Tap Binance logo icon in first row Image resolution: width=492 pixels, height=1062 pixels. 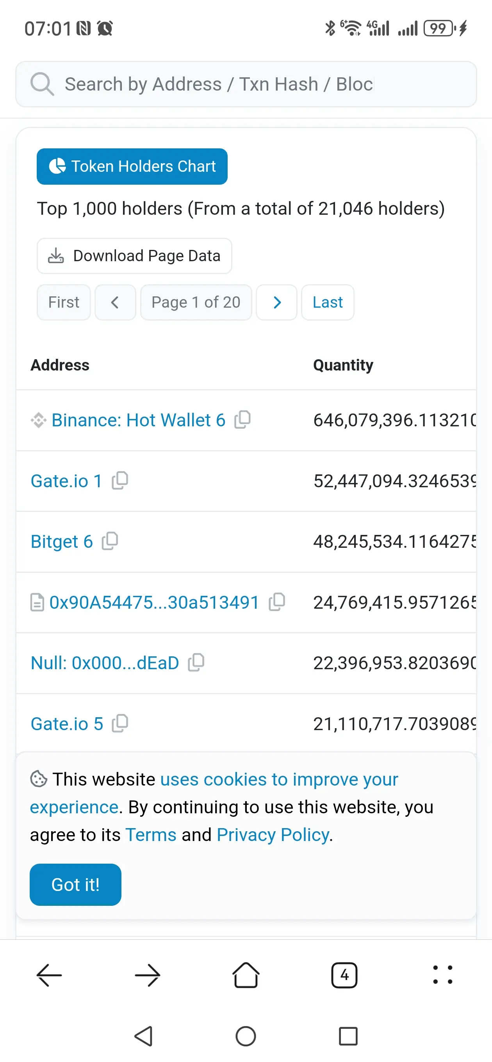click(38, 420)
